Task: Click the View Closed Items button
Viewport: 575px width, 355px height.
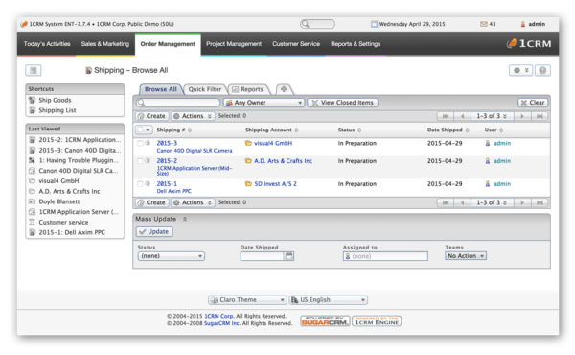Action: coord(342,103)
